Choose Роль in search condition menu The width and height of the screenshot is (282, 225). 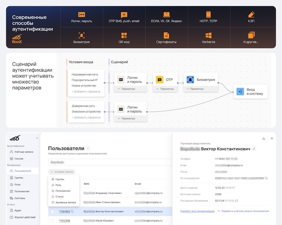click(64, 185)
